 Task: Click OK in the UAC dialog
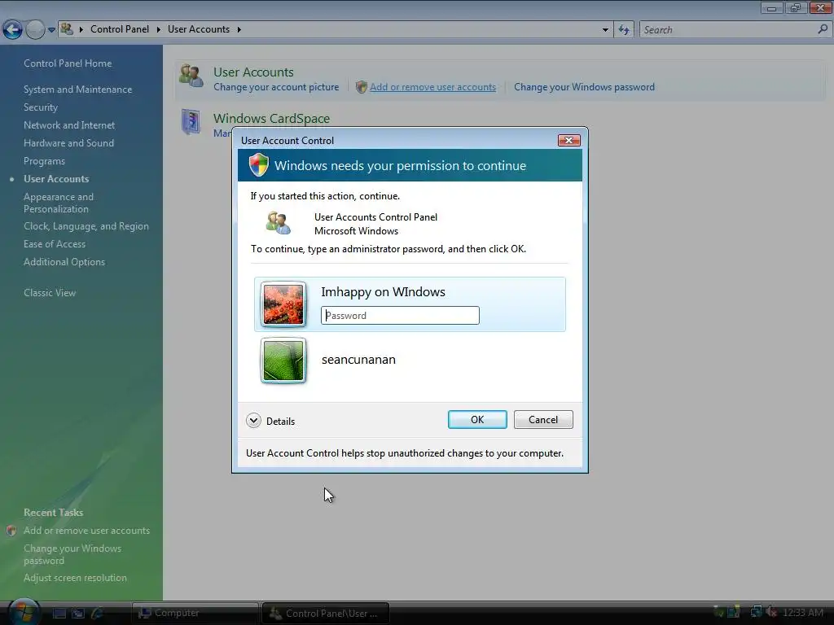[x=477, y=420]
